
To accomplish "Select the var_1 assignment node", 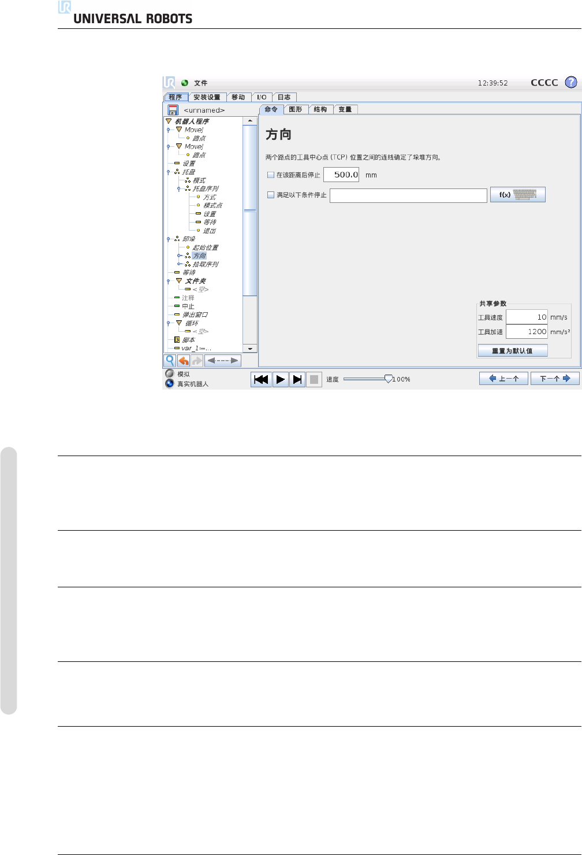I will pos(196,348).
